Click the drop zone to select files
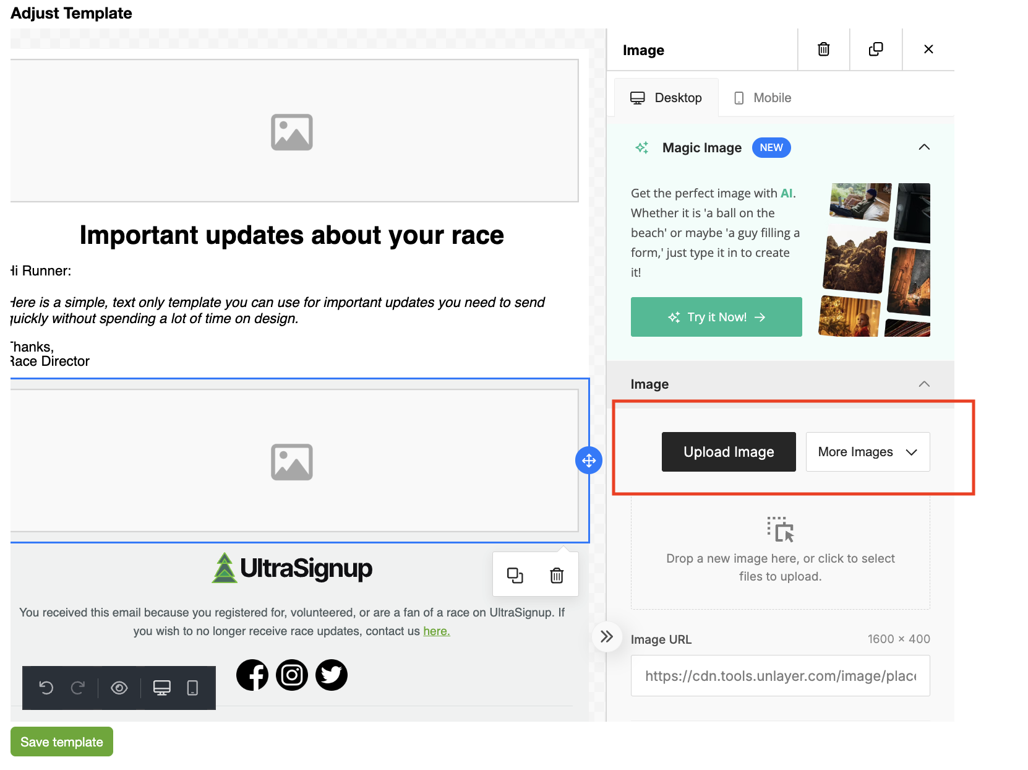Screen dimensions: 1028x770 point(781,553)
